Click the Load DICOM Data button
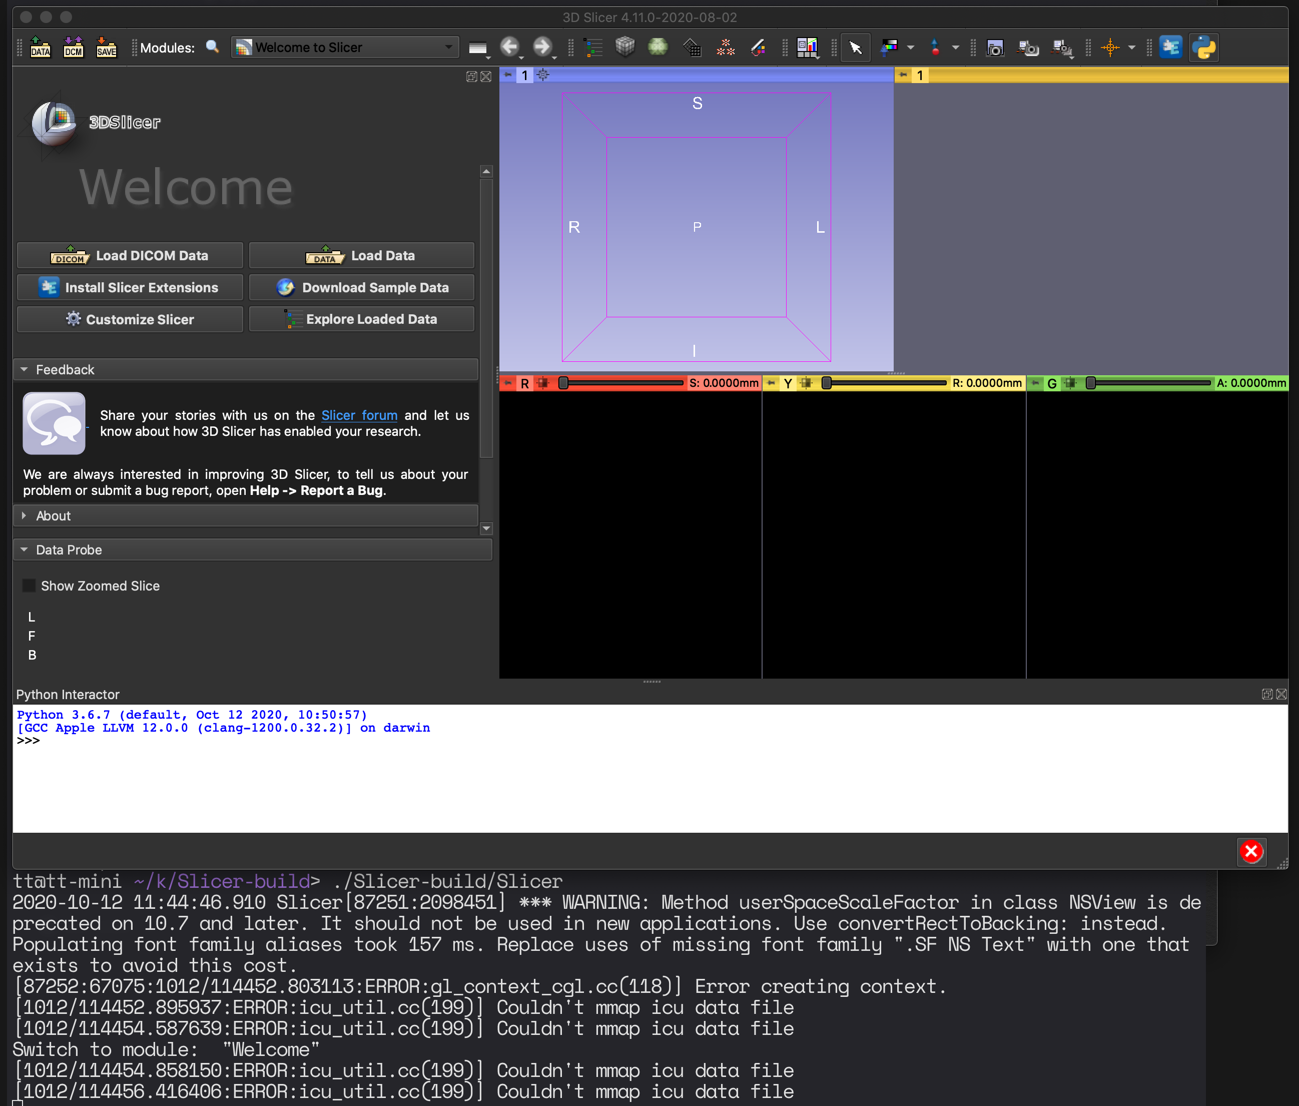 point(130,256)
